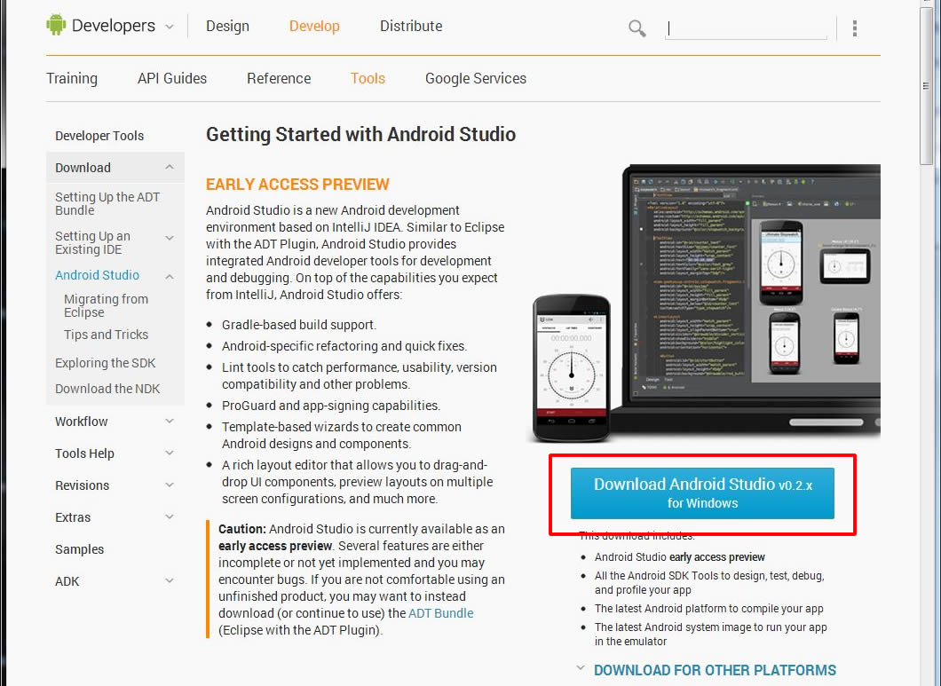Screen dimensions: 941x686
Task: Click 'ProGuard and app-signing capabilities.' bullet text
Action: 331,406
